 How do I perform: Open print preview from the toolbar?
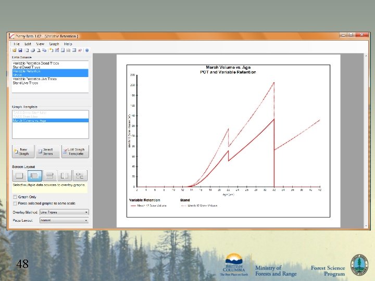tap(39, 50)
